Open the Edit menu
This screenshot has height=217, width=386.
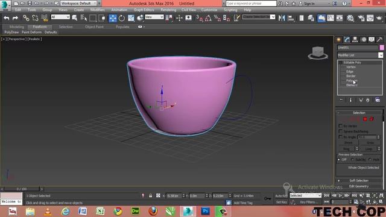pos(18,10)
